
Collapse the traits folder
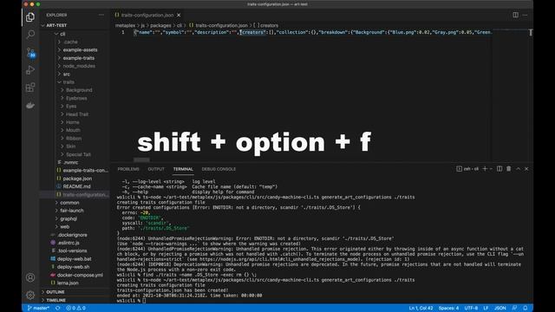[x=75, y=82]
